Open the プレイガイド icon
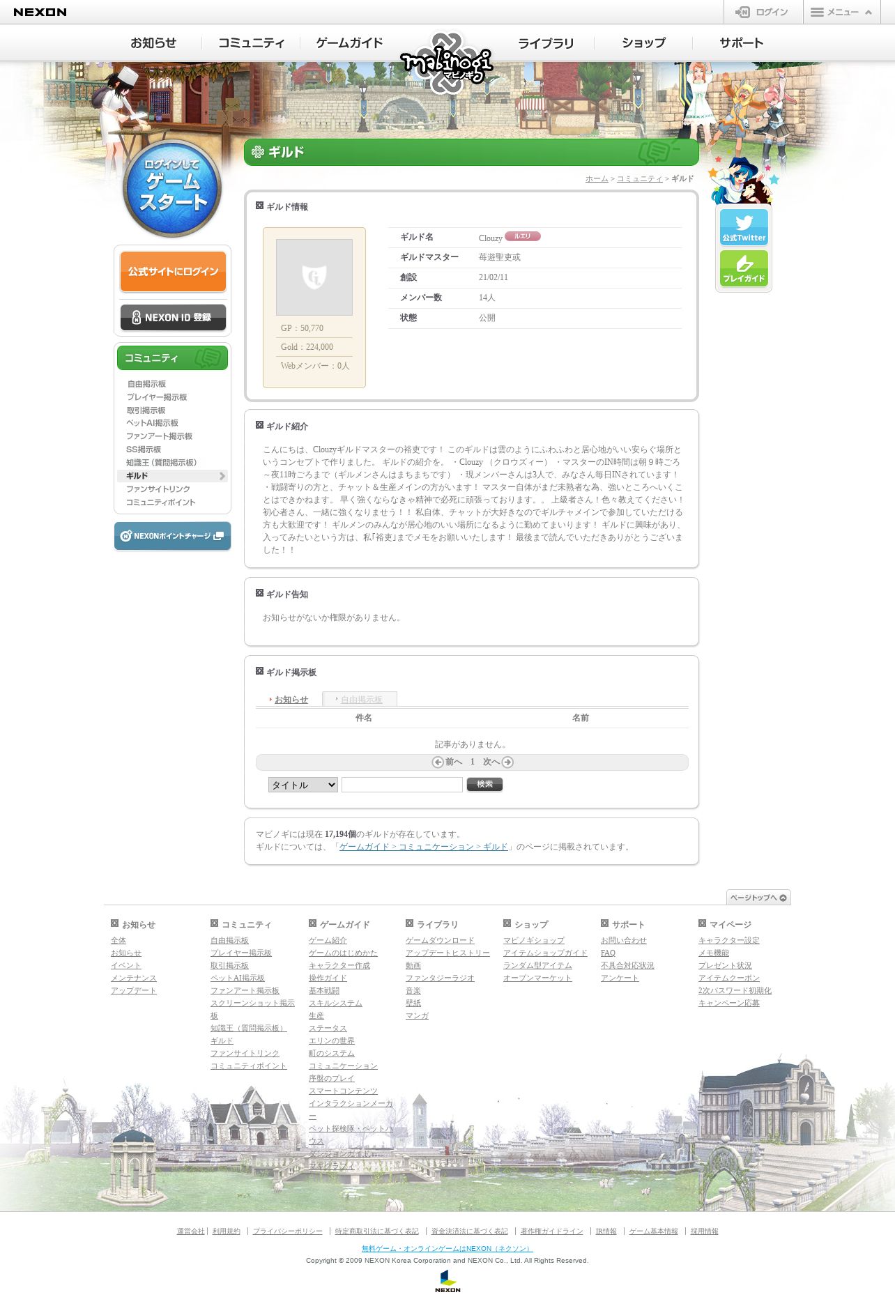895x1306 pixels. 744,268
